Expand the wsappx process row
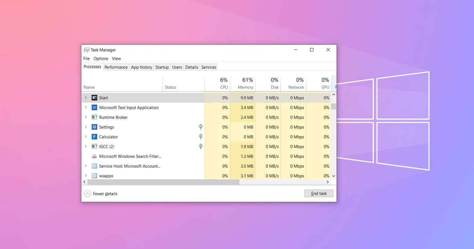The width and height of the screenshot is (474, 249). pos(86,176)
